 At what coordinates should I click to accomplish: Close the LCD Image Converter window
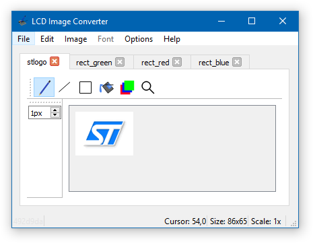[x=283, y=21]
